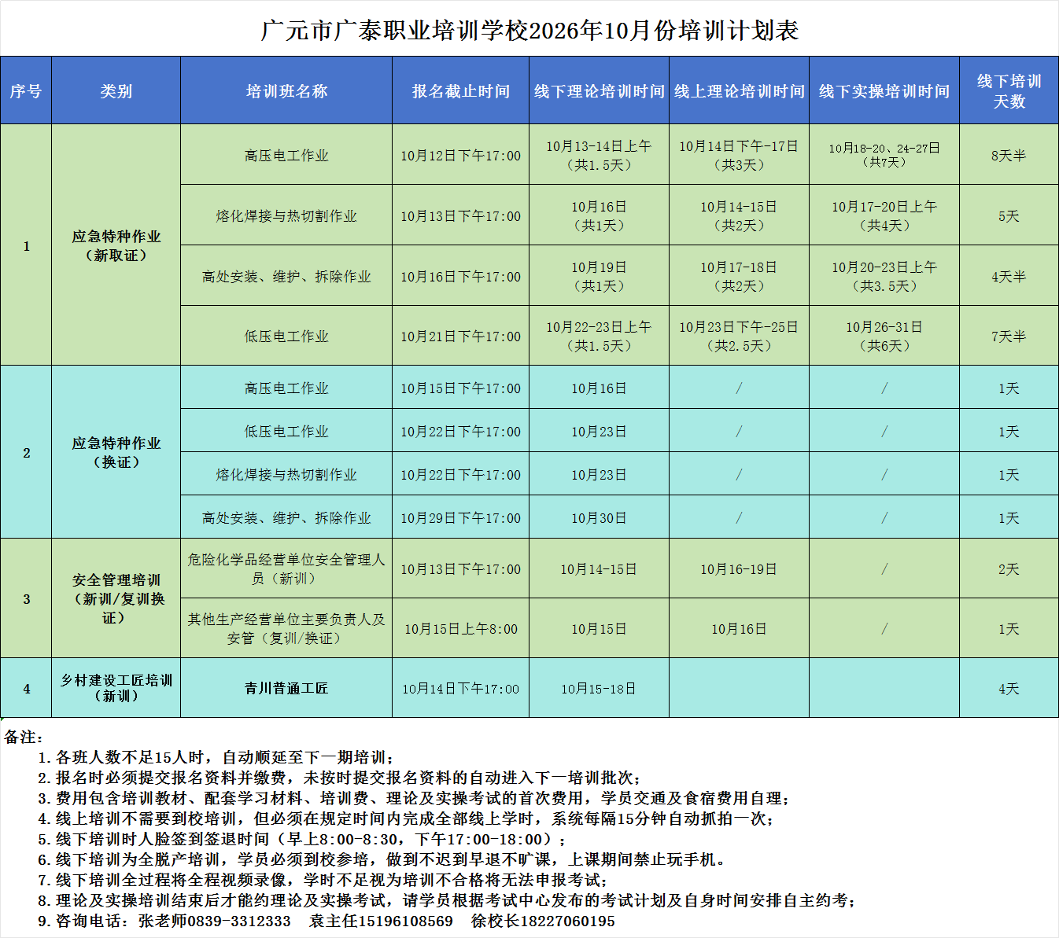Click the title 广元市广泰职业培训学校2026年10月份培训计划表
Viewport: 1059px width, 938px height.
coord(529,31)
